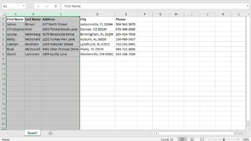Switch to Page Layout view icon
This screenshot has height=141, width=251.
click(x=192, y=139)
